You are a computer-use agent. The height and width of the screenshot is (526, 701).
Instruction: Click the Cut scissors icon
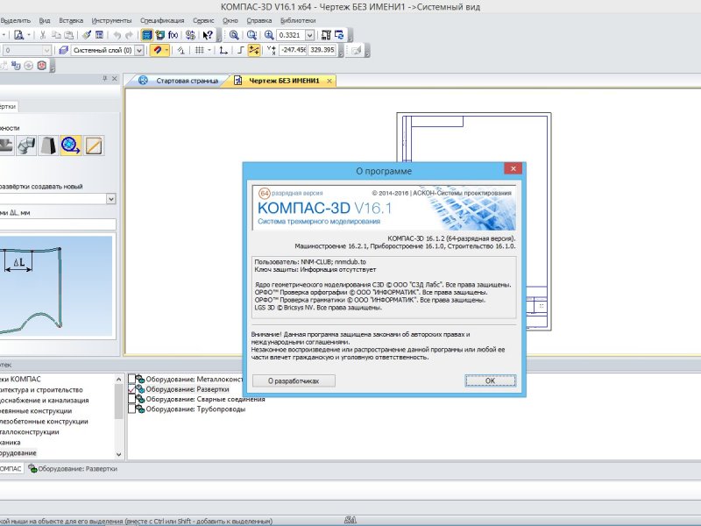(x=43, y=35)
